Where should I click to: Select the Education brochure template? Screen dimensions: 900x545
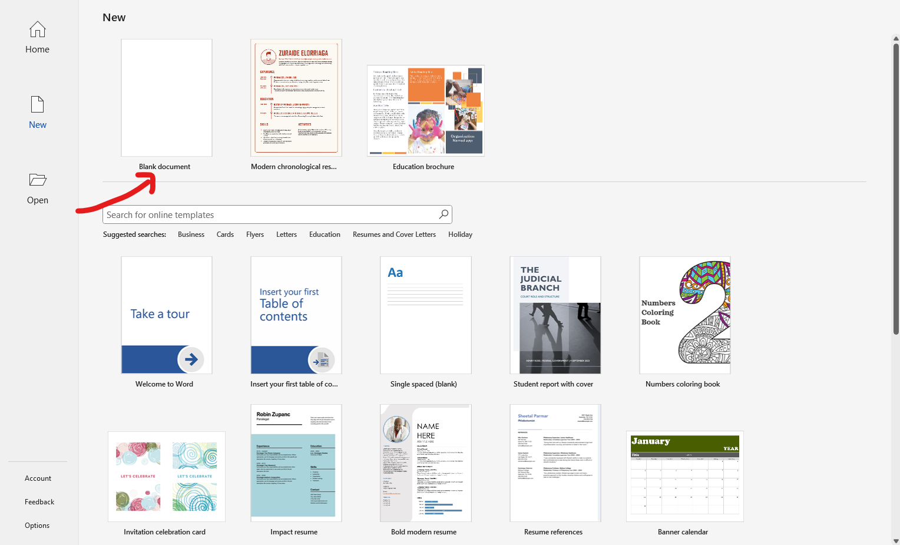pyautogui.click(x=425, y=110)
